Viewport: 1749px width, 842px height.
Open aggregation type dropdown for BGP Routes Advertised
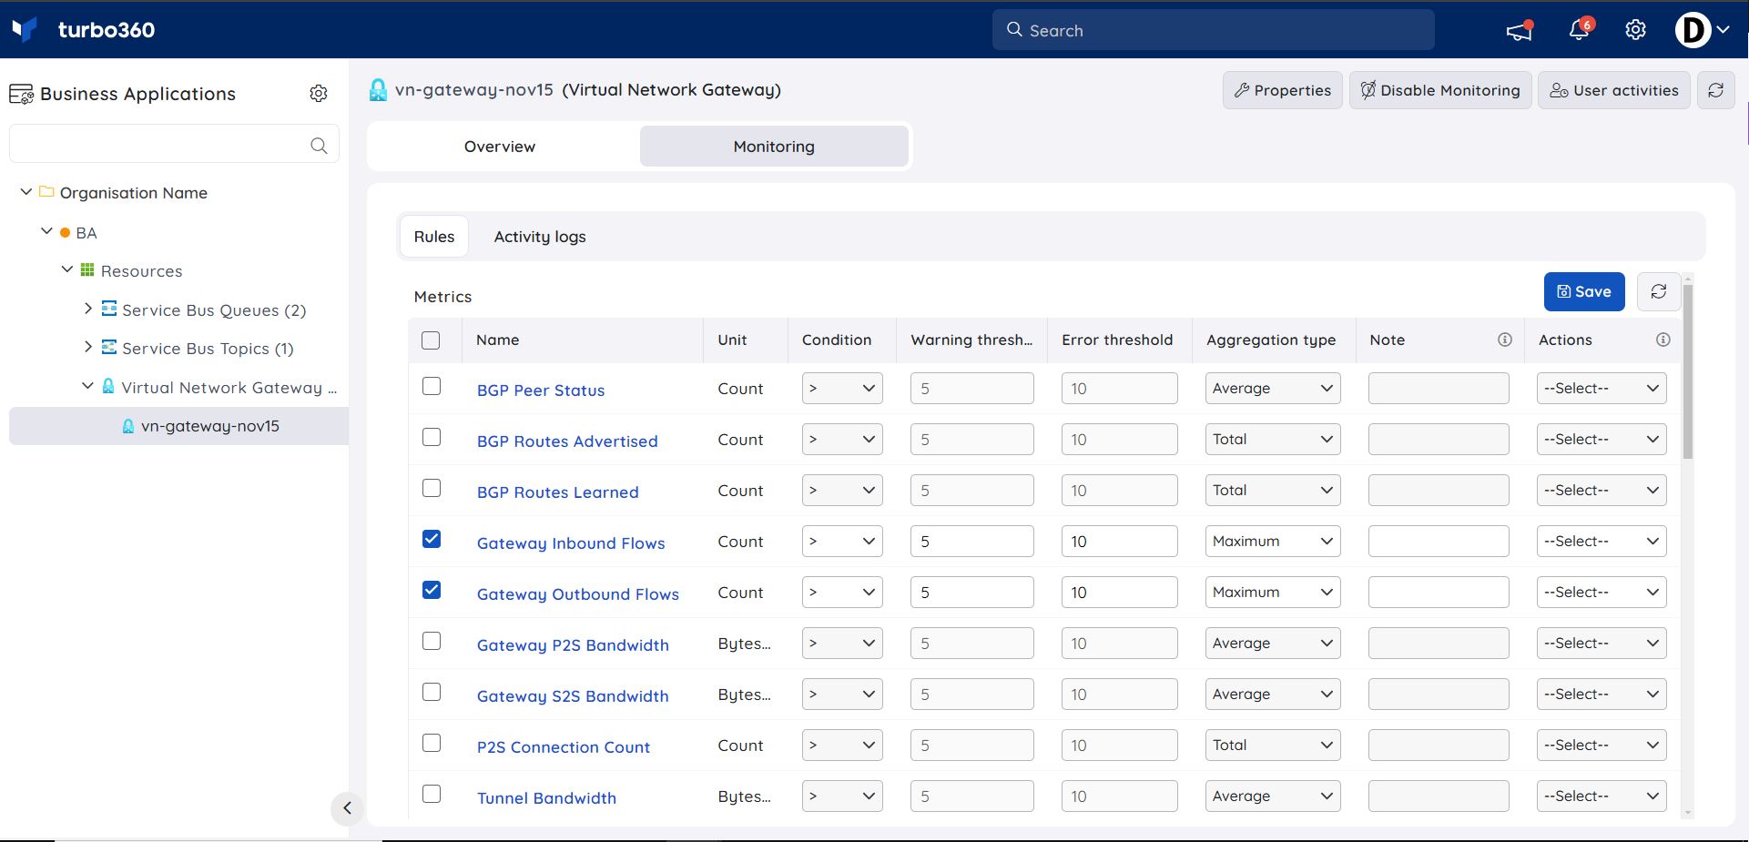coord(1273,440)
